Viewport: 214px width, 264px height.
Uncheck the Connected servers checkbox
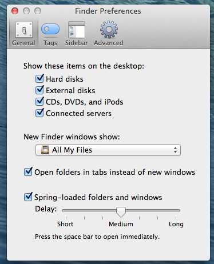(39, 113)
